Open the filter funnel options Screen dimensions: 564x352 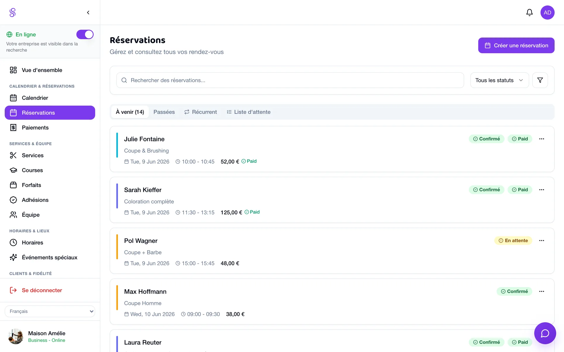click(x=540, y=80)
